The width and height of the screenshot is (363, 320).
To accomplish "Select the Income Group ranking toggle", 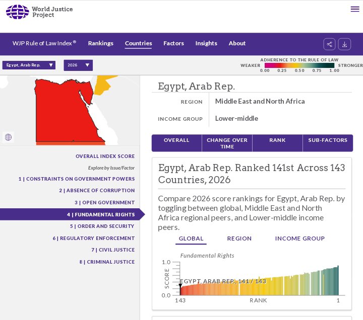I will pos(300,238).
